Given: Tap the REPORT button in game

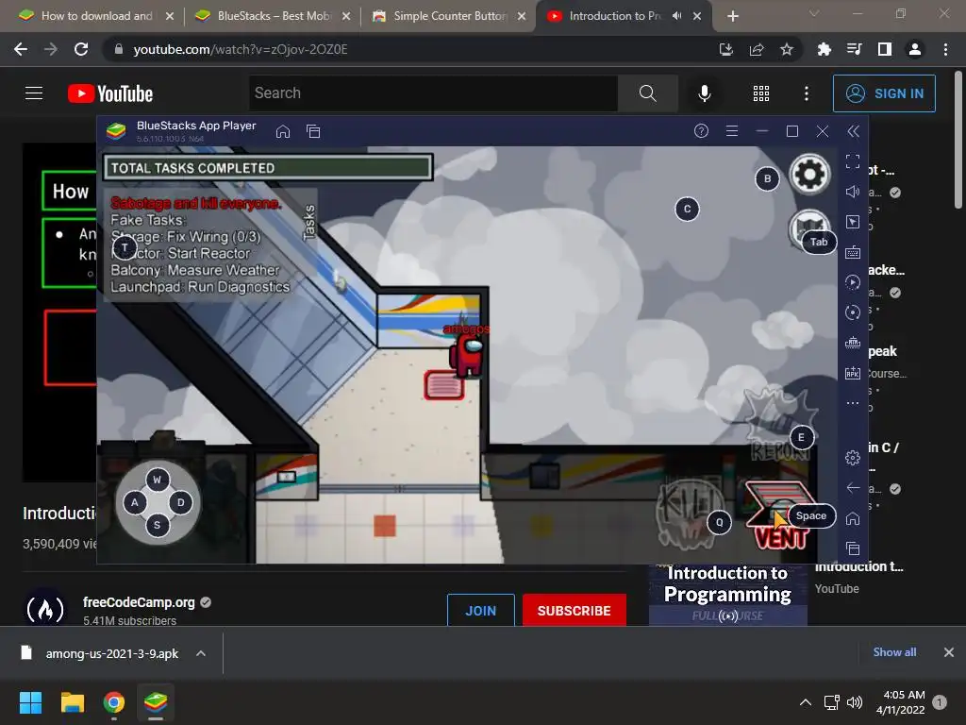Looking at the screenshot, I should click(779, 426).
